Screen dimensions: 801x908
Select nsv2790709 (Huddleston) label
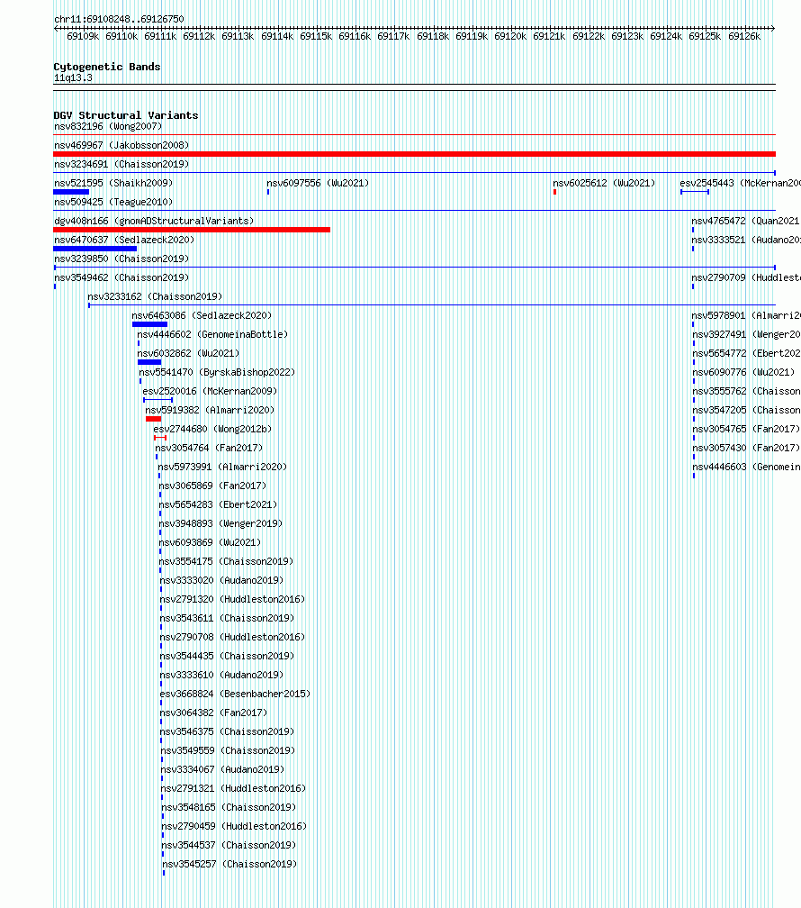coord(746,278)
